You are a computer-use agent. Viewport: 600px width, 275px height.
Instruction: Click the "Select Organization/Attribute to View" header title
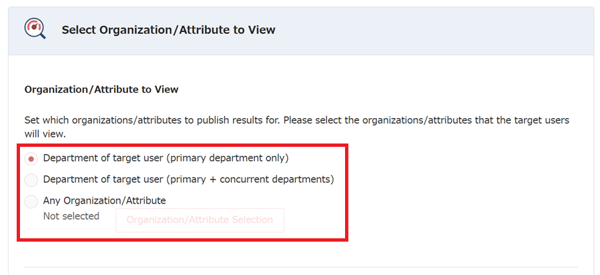[168, 29]
